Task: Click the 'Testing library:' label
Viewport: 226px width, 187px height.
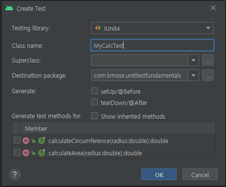Action: (31, 28)
